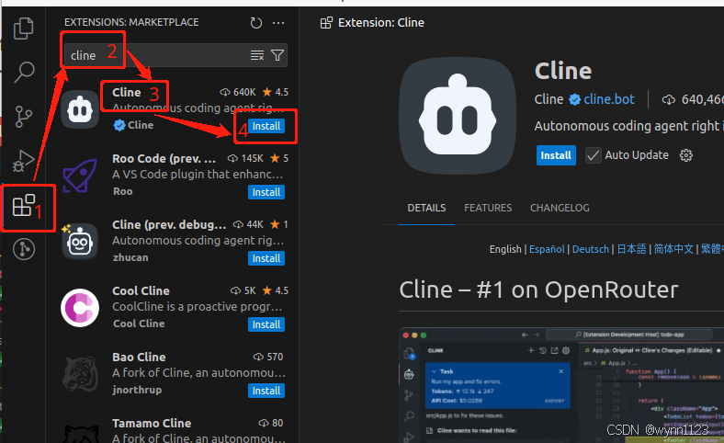
Task: Click the Extension: Cline editor tab
Action: coord(372,23)
